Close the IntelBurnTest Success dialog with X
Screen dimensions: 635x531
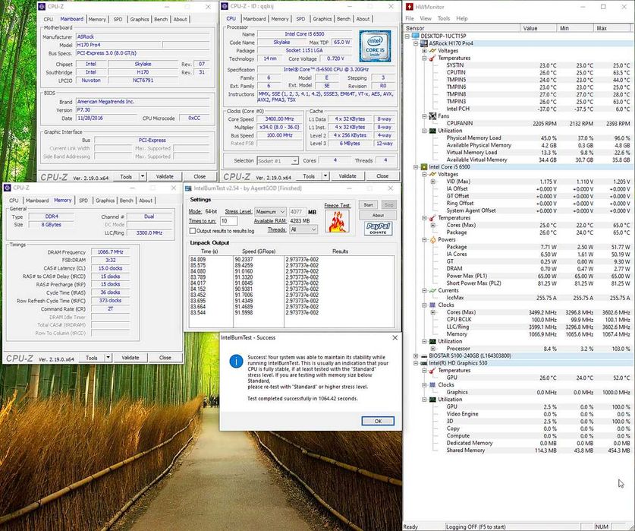coord(395,337)
